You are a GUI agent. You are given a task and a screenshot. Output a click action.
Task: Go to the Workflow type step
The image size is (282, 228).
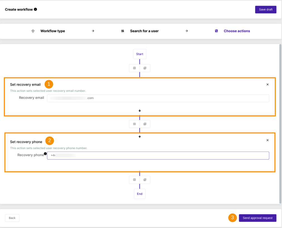tap(52, 31)
